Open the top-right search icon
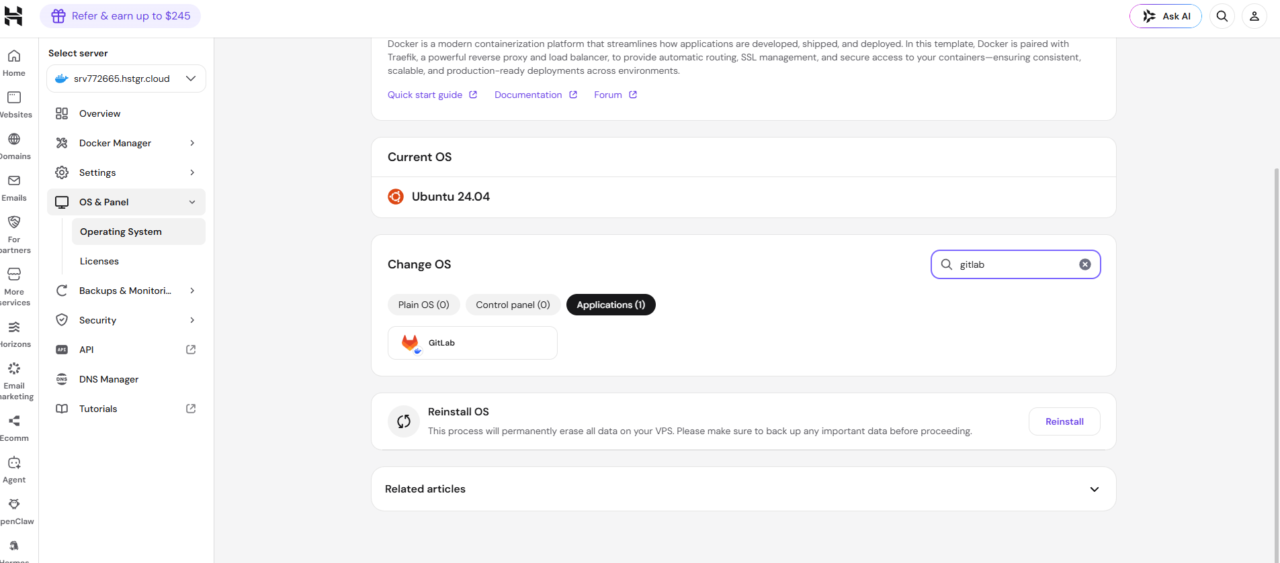The height and width of the screenshot is (563, 1280). [1222, 16]
